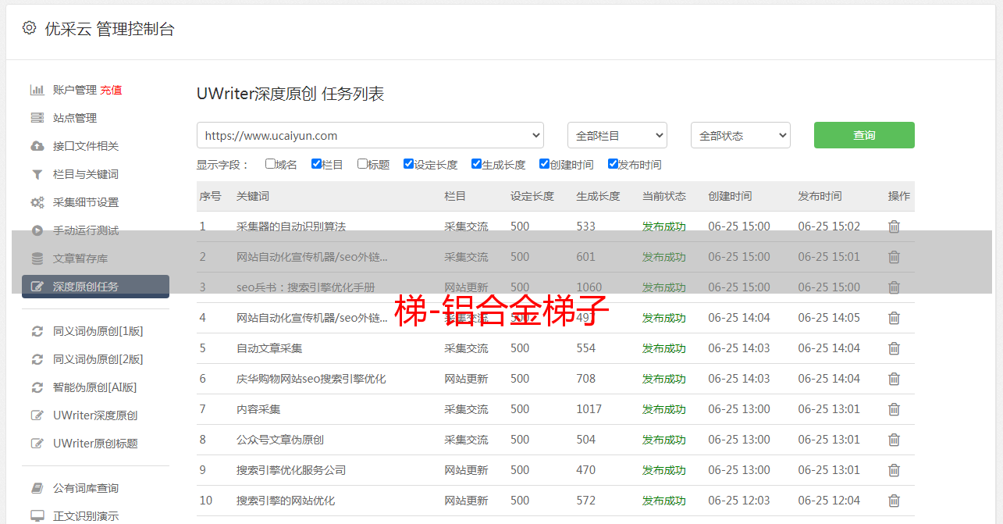Open the 全部栏目 dropdown
The image size is (1003, 524).
pyautogui.click(x=617, y=135)
